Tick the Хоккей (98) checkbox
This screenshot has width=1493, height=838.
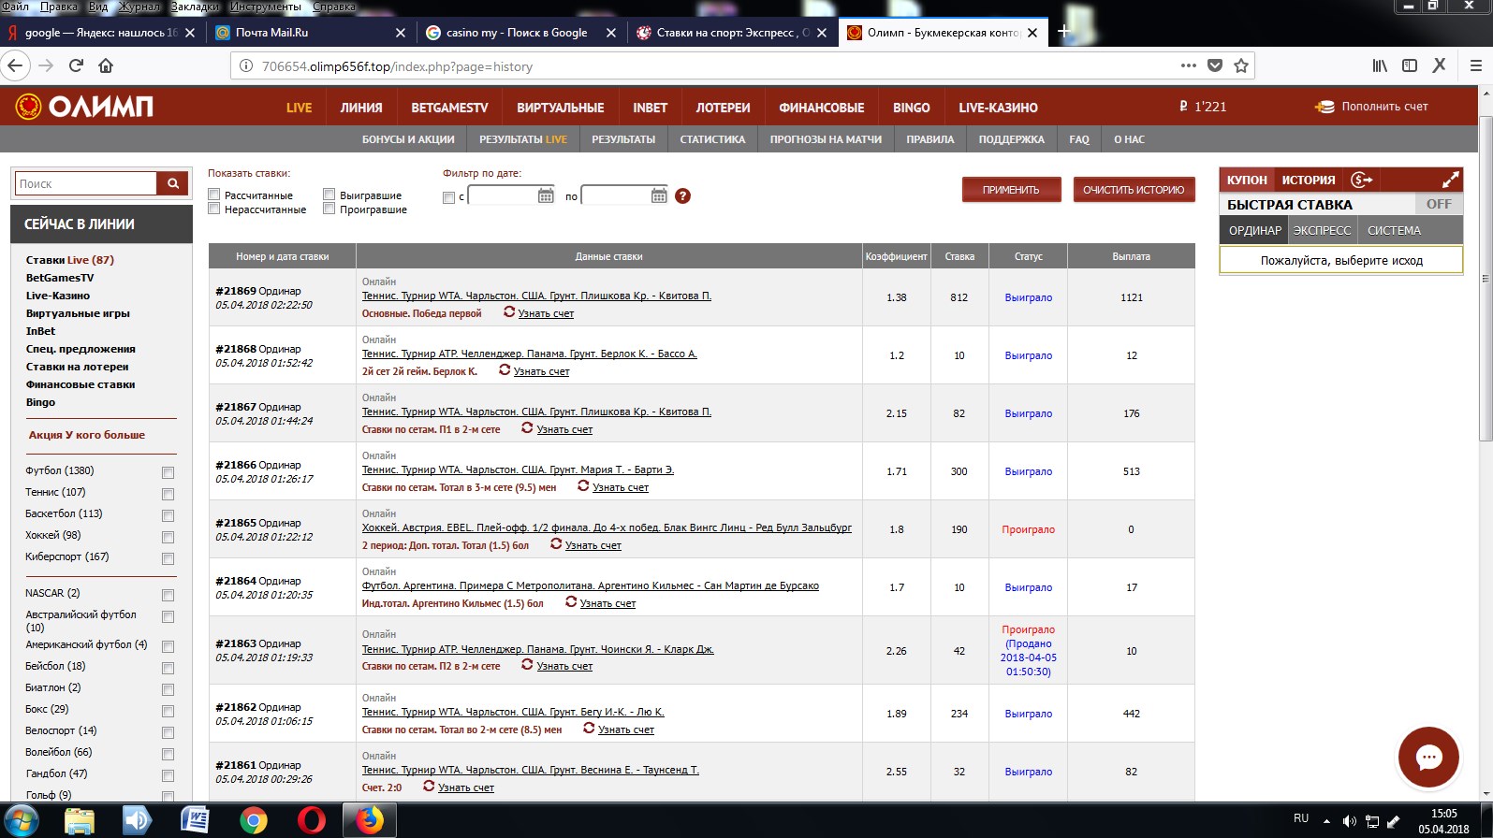168,537
